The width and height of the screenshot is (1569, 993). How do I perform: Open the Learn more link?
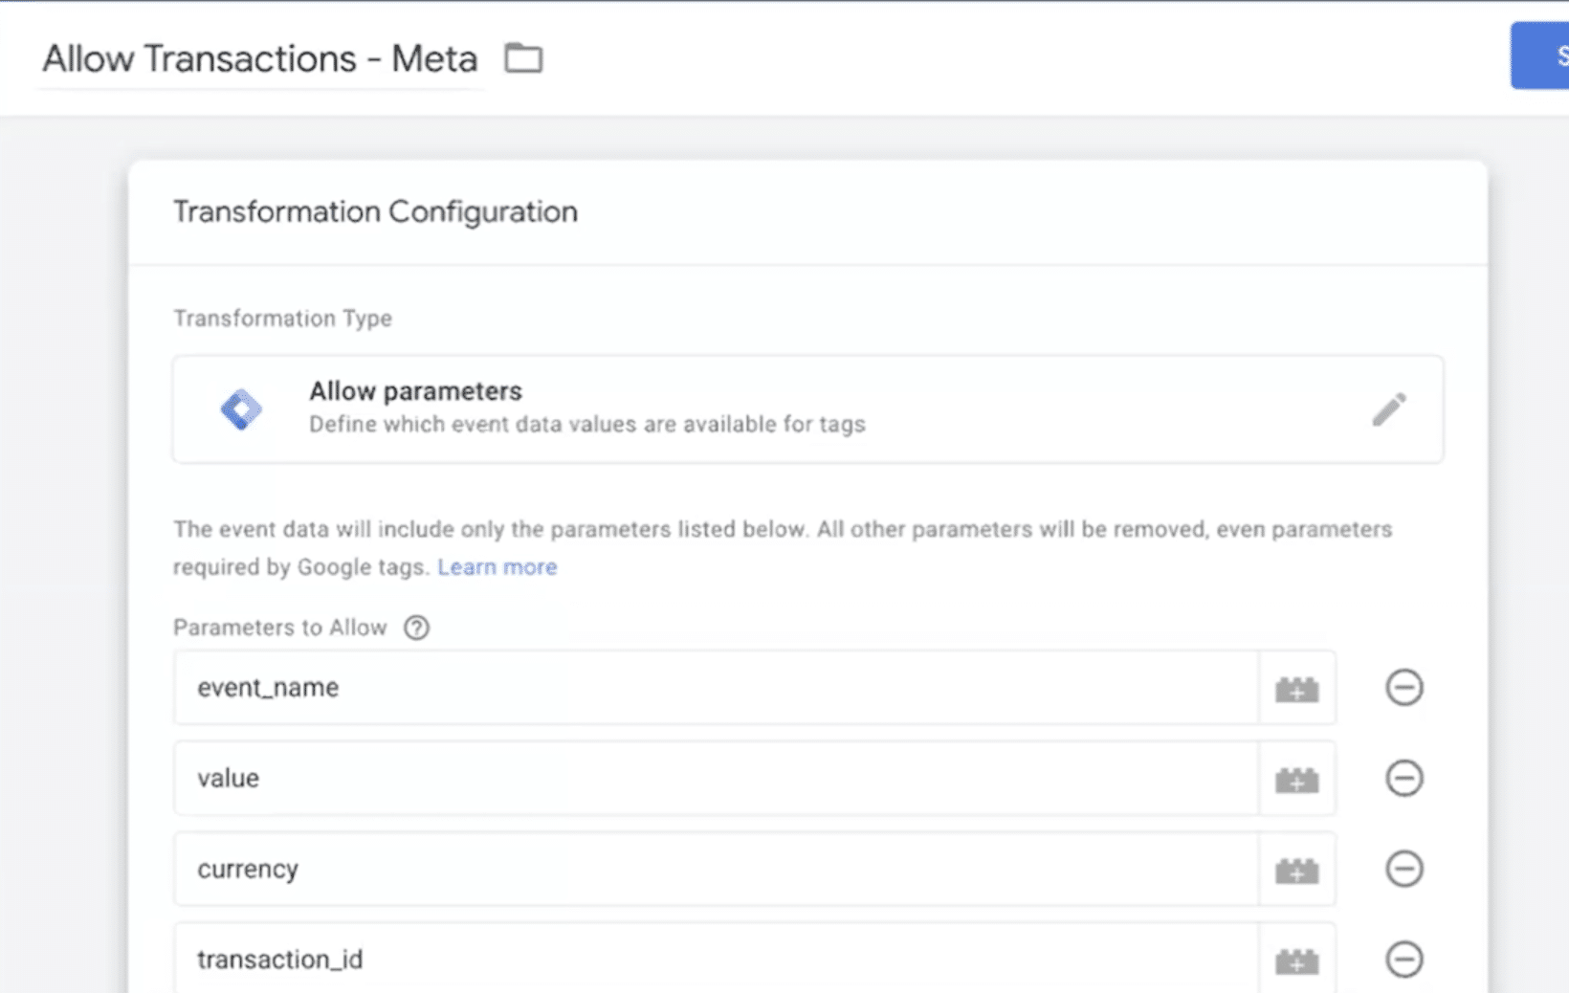pos(497,566)
